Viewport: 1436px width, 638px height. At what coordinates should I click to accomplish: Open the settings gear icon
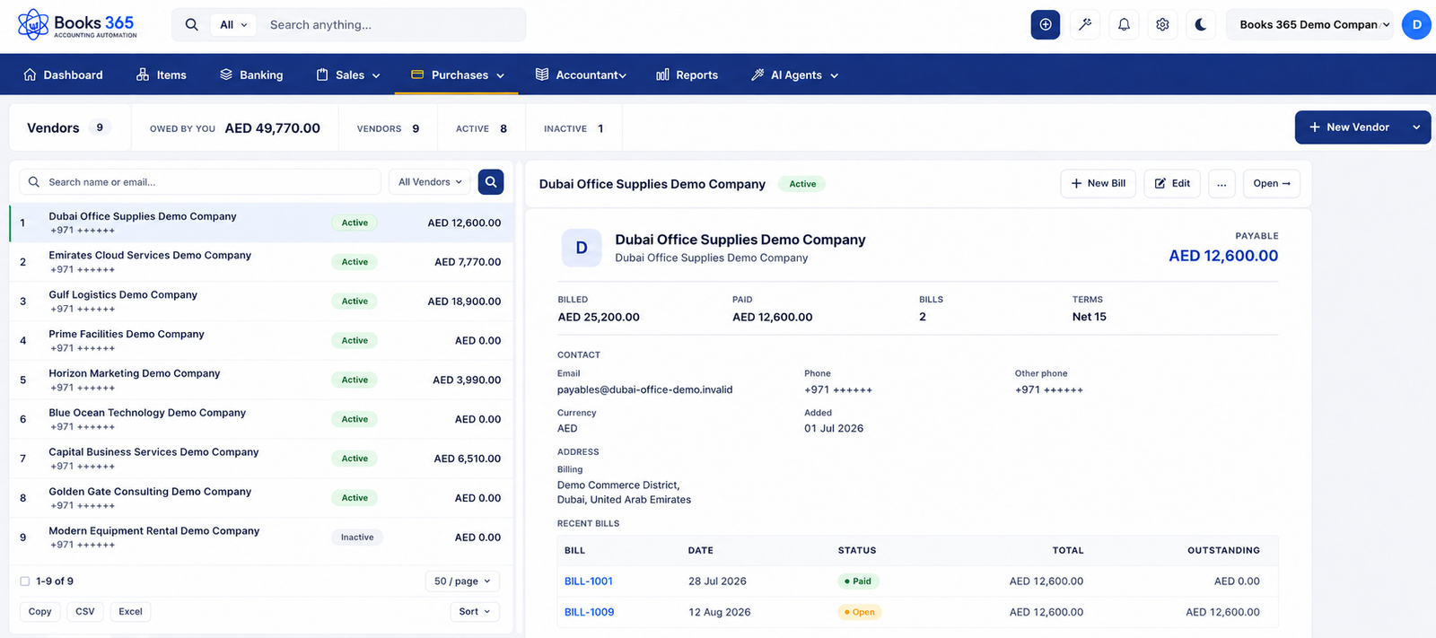(1162, 25)
